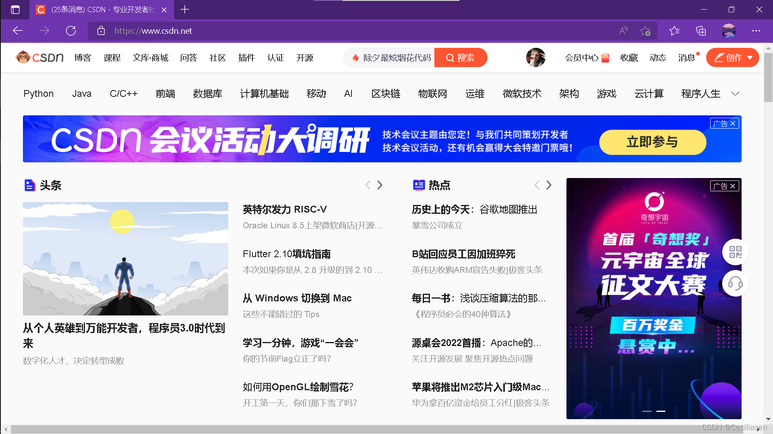Viewport: 773px width, 434px height.
Task: Go to next 热点 page arrow
Action: 549,185
